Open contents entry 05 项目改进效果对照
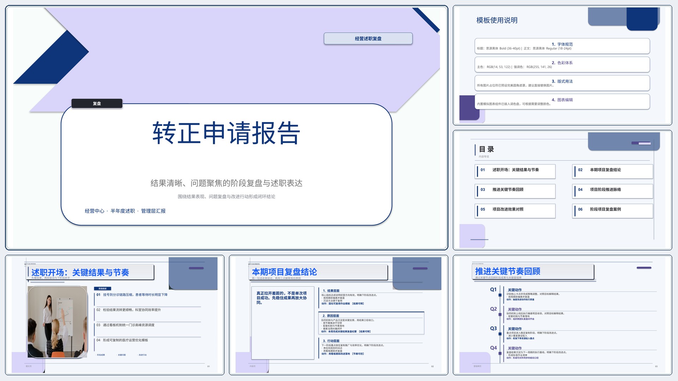 (x=515, y=211)
